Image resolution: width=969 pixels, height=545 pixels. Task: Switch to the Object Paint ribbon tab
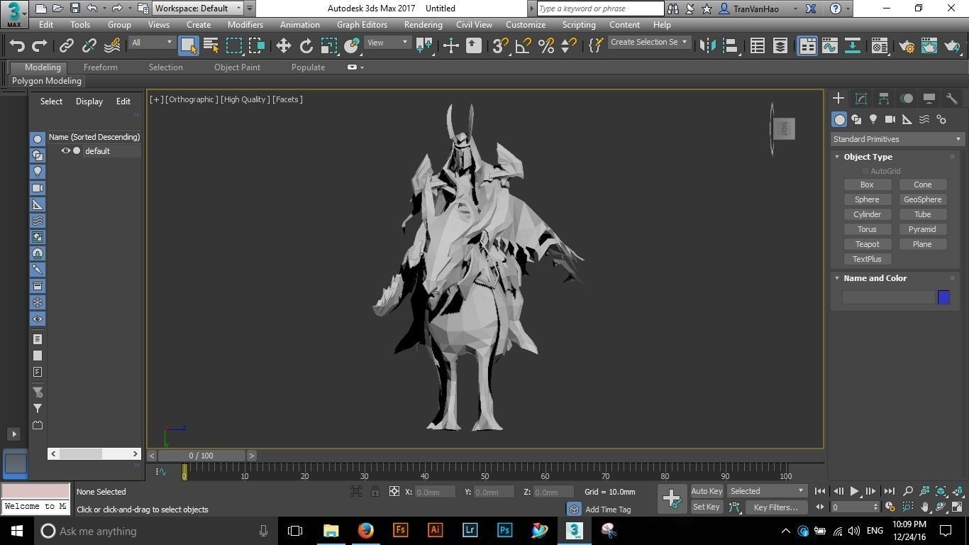coord(237,67)
